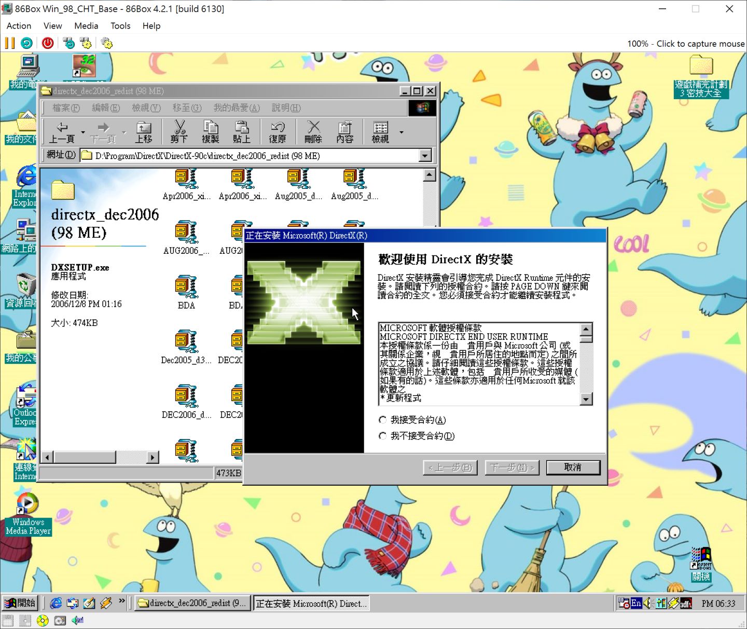Click the Internet Explorer quick launch icon
Viewport: 747px width, 629px height.
tap(56, 603)
